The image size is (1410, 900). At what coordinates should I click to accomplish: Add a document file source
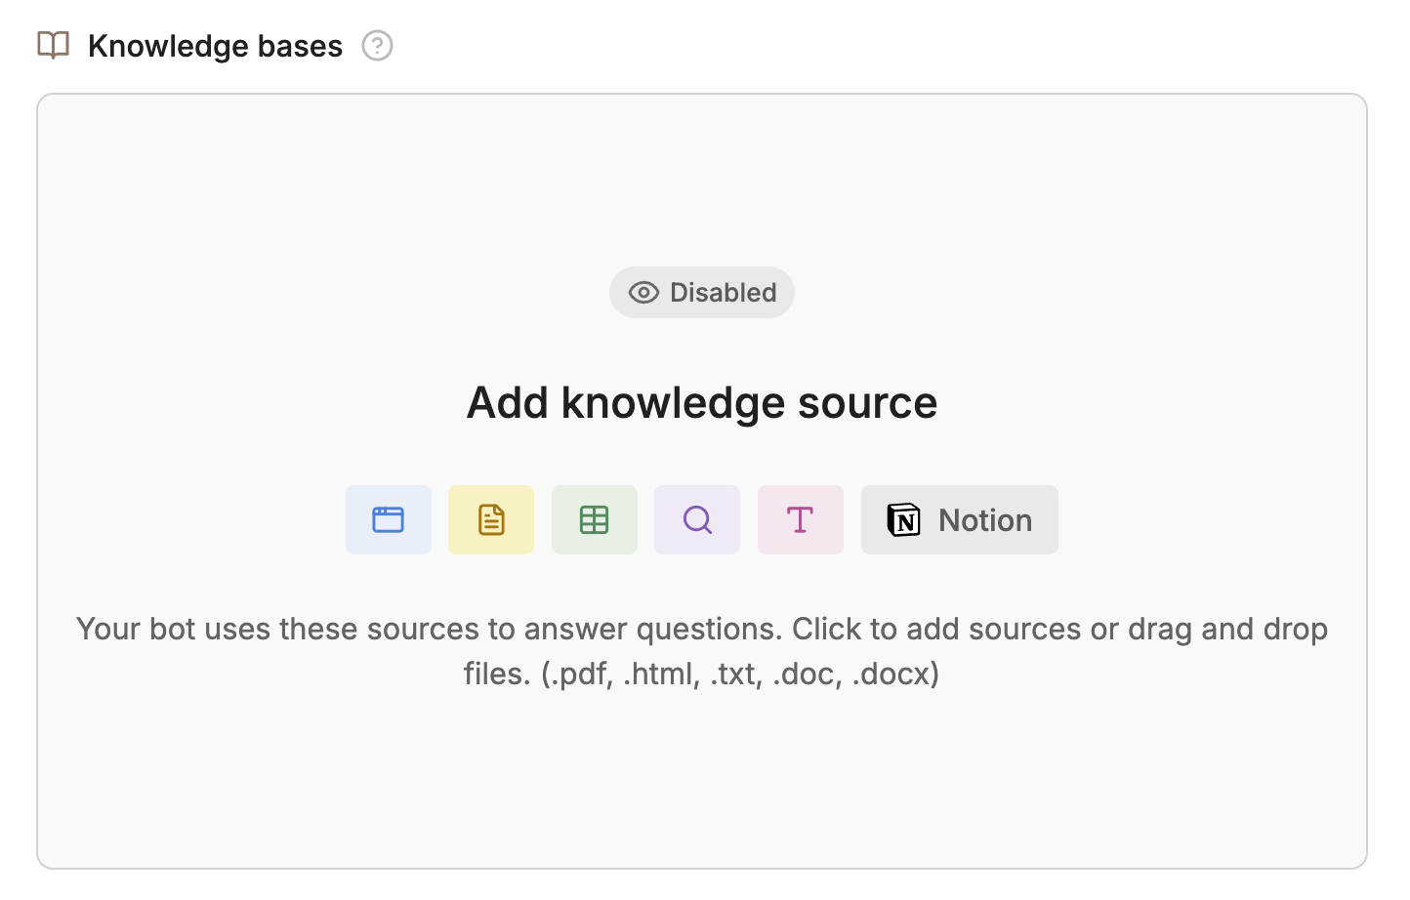click(490, 519)
